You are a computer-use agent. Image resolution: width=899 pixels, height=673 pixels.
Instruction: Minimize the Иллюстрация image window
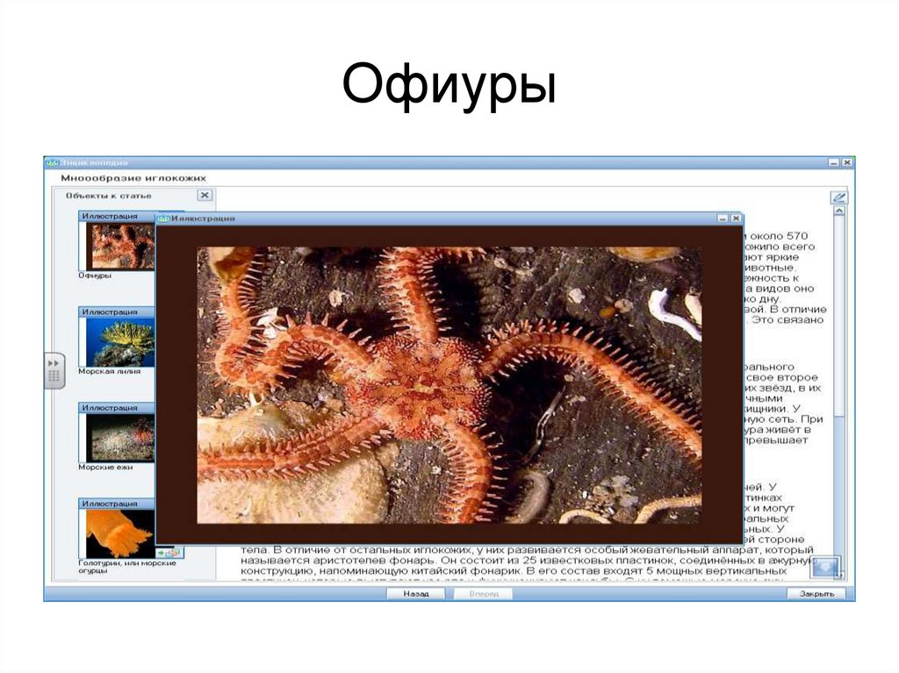[x=723, y=218]
